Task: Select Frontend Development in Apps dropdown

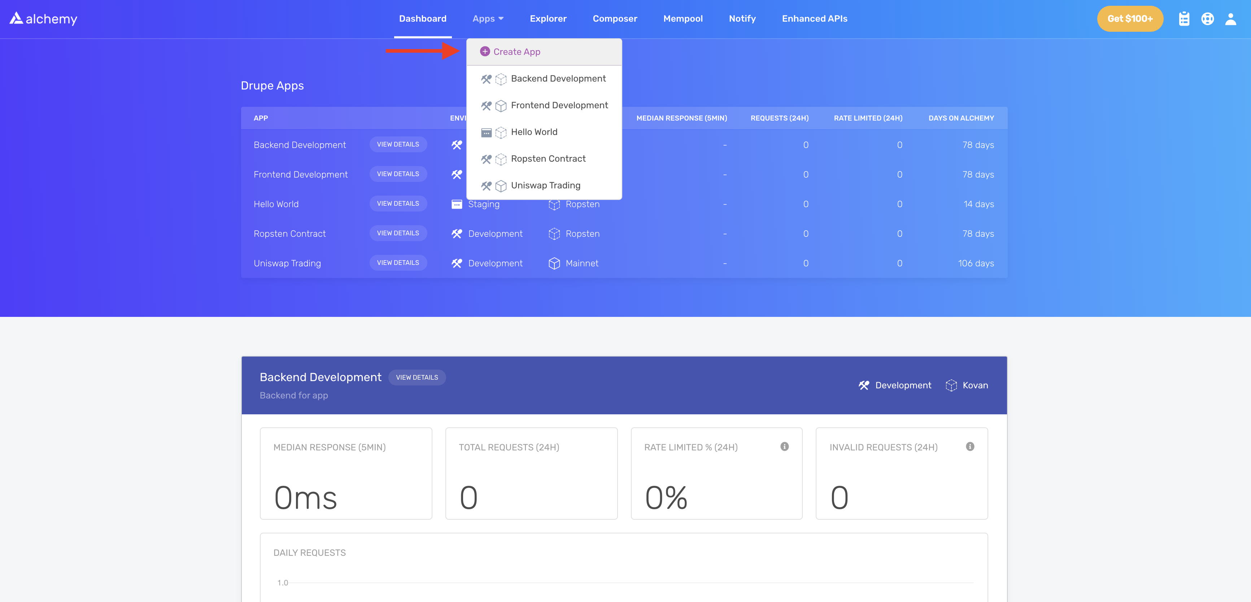Action: 544,105
